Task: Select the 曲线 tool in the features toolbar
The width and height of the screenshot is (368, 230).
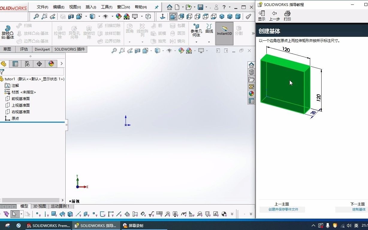Action: coord(209,30)
